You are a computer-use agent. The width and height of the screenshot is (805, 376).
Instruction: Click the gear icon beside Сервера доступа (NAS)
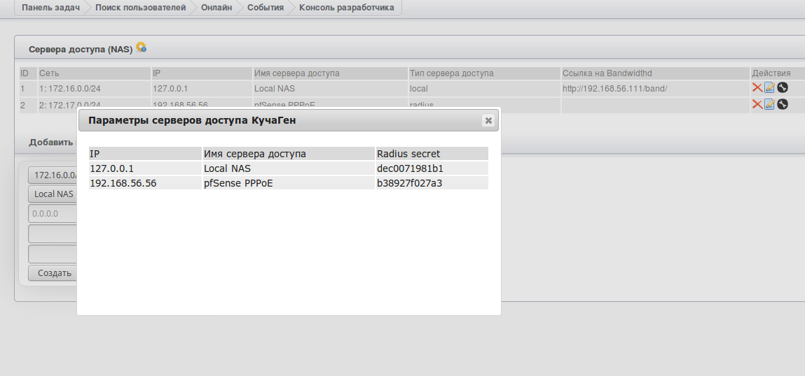(141, 48)
